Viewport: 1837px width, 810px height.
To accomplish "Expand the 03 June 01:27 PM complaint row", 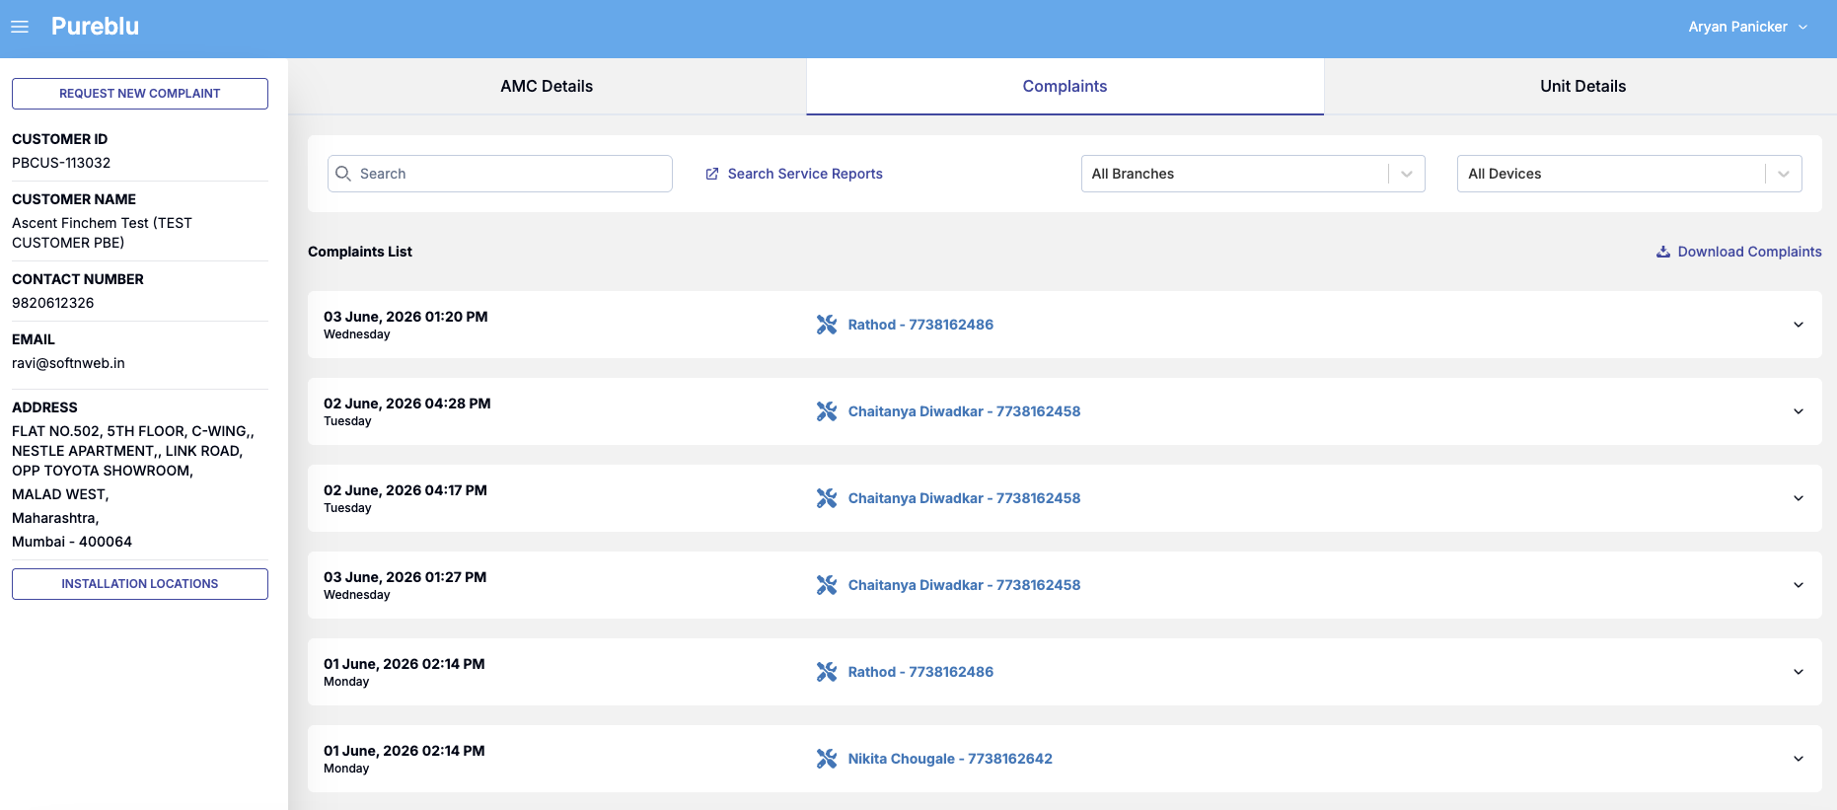I will (1799, 585).
